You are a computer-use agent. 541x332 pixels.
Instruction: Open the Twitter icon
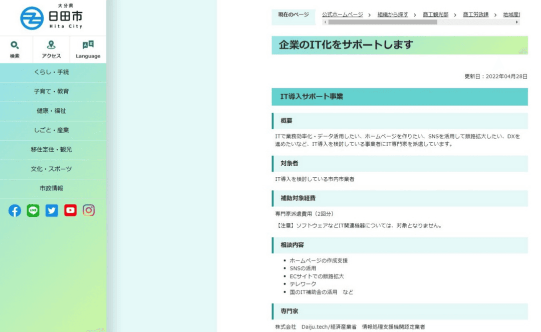tap(52, 210)
